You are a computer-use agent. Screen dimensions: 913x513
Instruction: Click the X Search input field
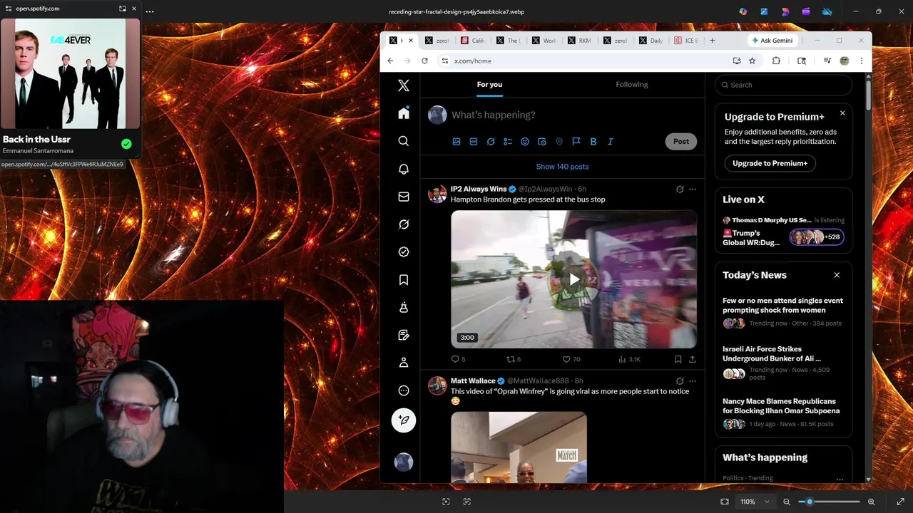(783, 85)
